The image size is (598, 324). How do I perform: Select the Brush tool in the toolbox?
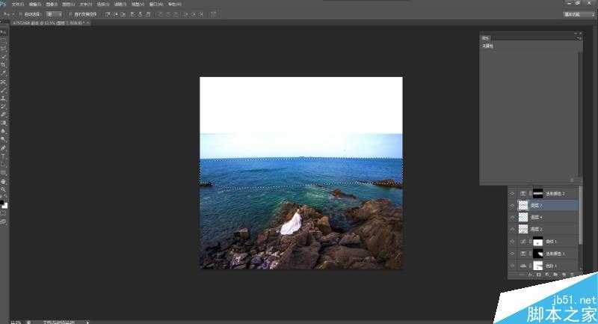(4, 90)
